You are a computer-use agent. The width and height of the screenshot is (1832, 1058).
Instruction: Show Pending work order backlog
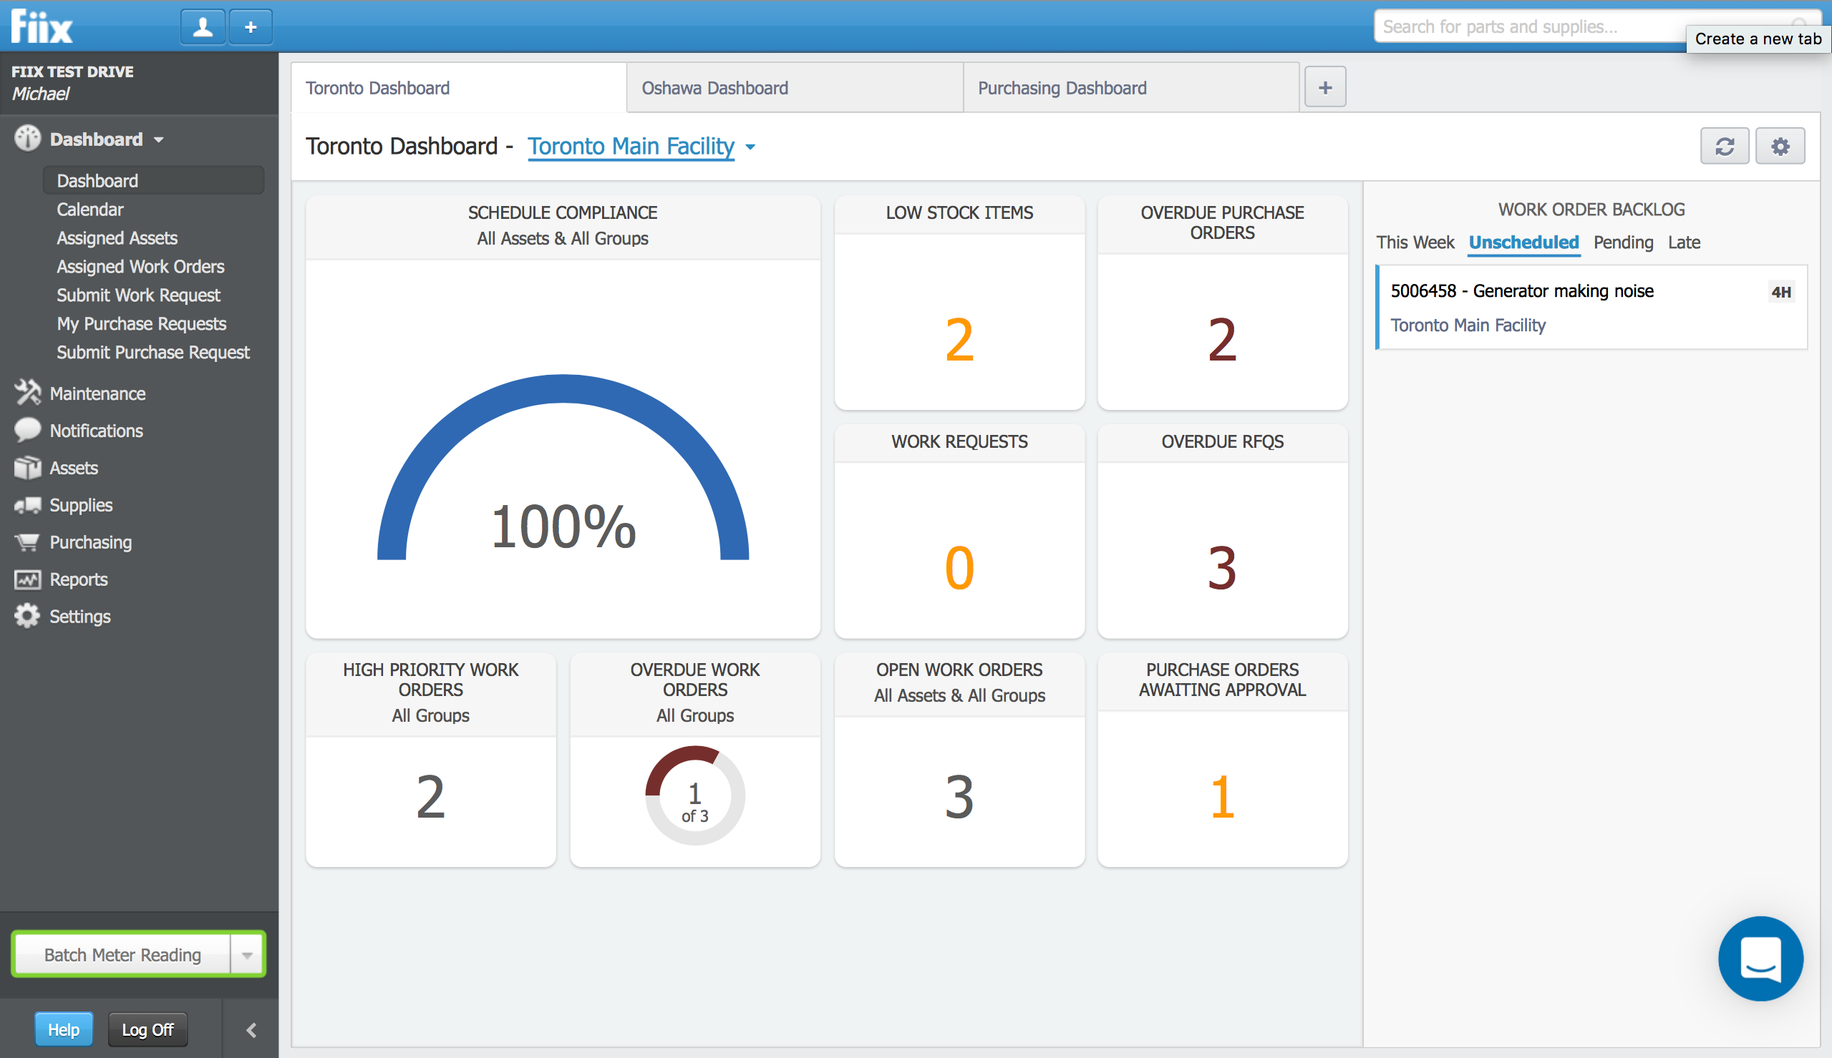point(1623,242)
